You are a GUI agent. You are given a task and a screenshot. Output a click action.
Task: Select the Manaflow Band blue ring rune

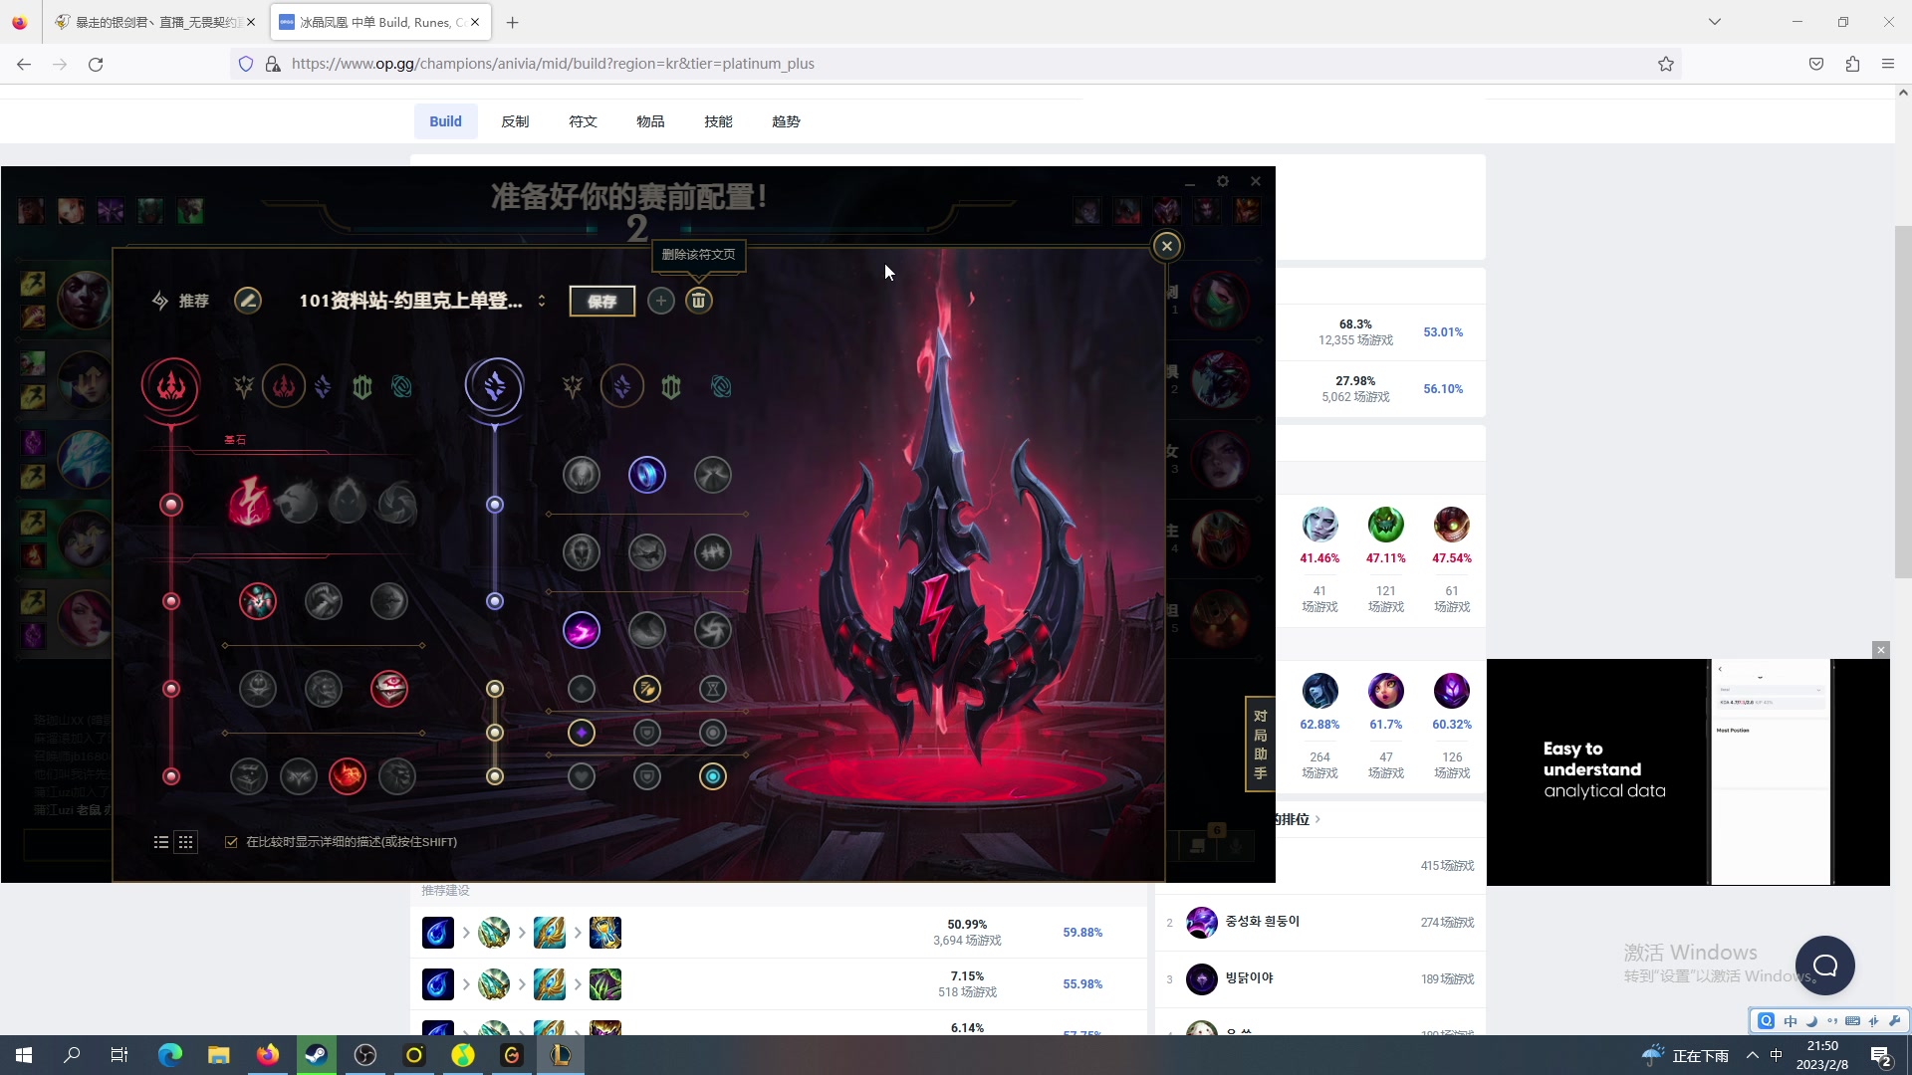point(646,475)
